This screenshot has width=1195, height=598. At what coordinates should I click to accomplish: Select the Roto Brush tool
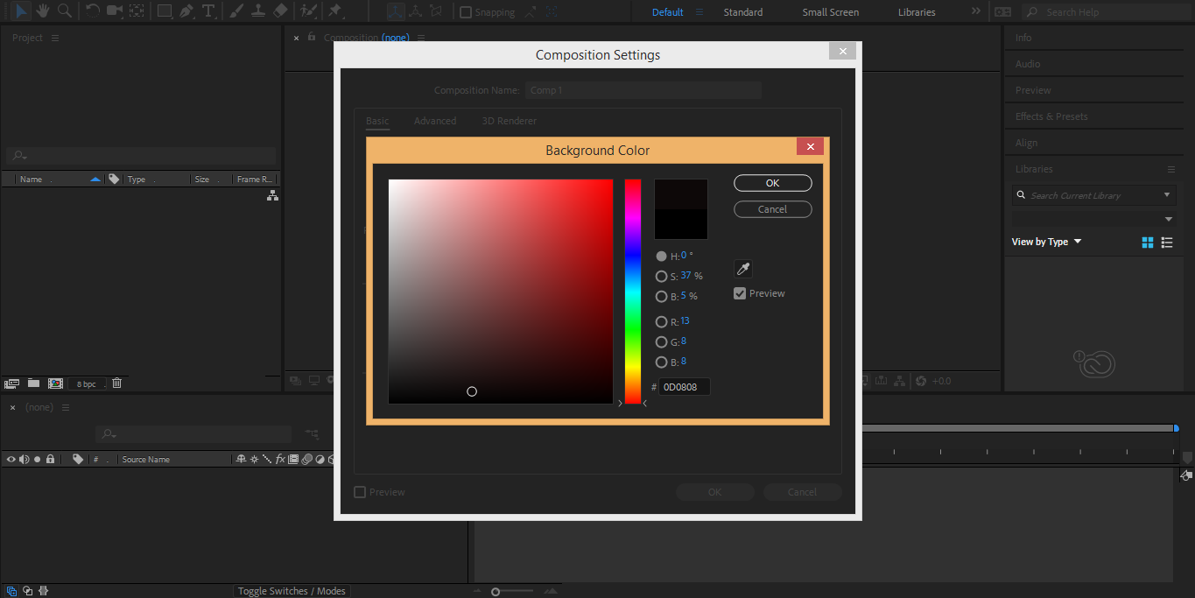tap(308, 11)
